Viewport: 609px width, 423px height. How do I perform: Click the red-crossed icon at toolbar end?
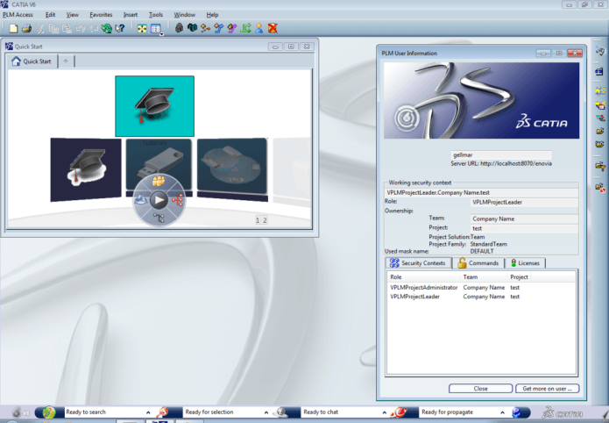pos(273,29)
